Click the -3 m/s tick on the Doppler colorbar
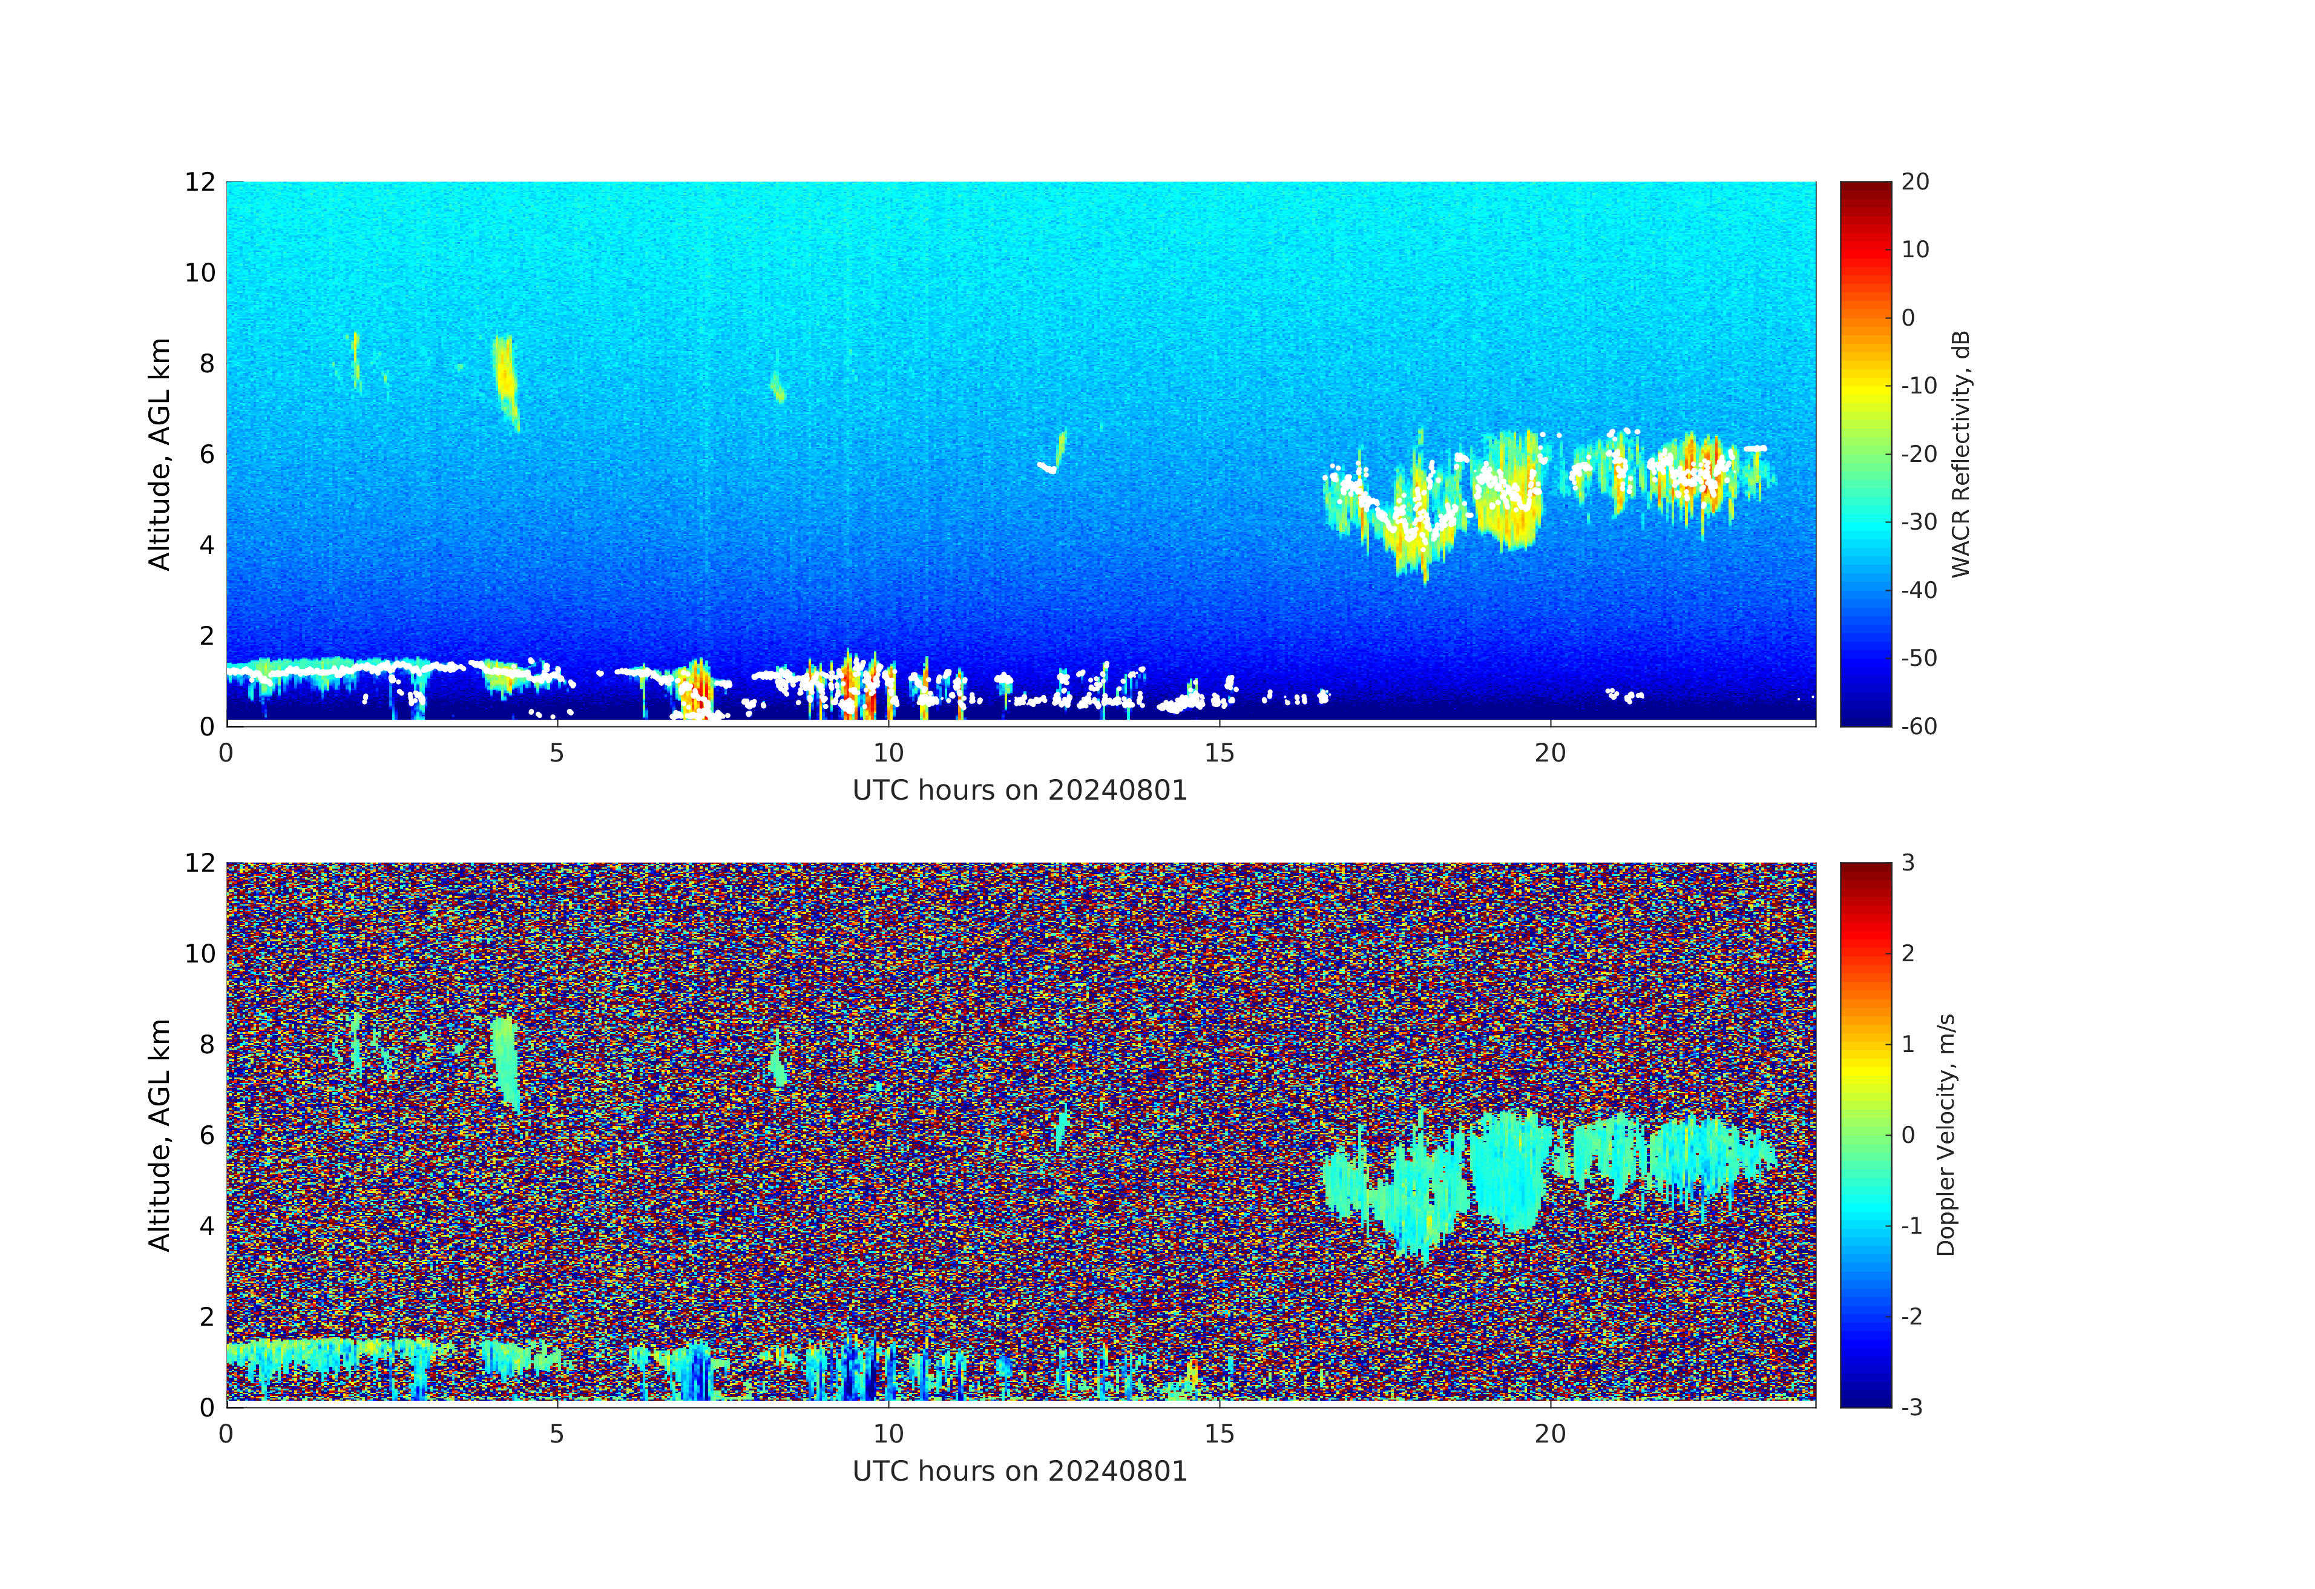2315x1589 pixels. [1911, 1407]
